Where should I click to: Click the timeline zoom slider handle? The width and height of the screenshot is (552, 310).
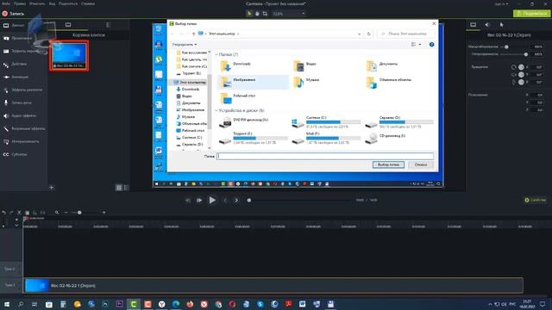79,213
